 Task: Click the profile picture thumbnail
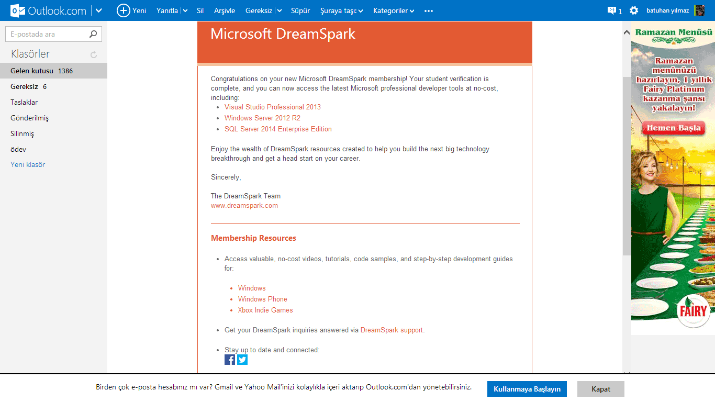699,10
